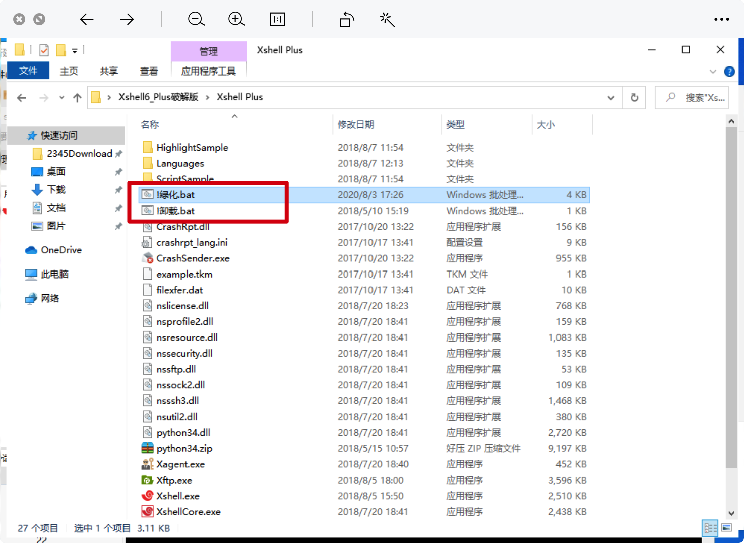744x543 pixels.
Task: Open the quick access toolbar customize dropdown
Action: [75, 51]
